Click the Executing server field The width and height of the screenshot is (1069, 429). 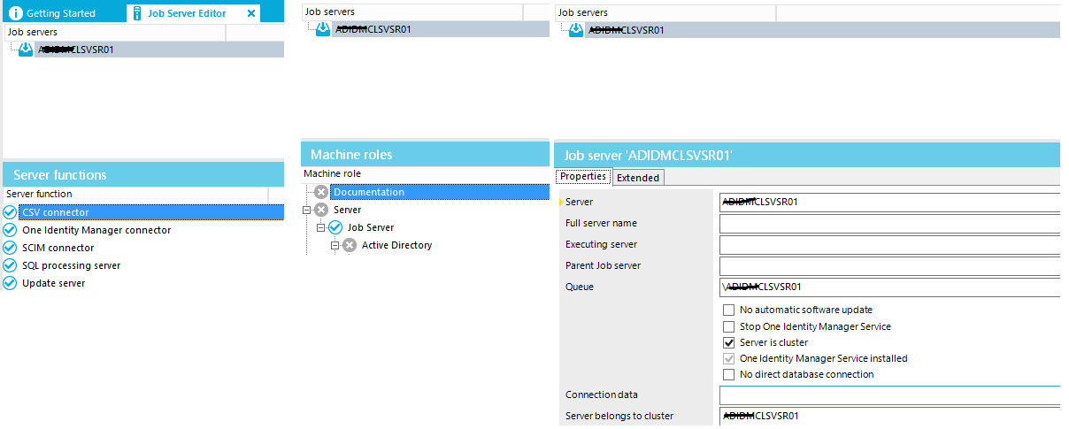click(x=889, y=244)
